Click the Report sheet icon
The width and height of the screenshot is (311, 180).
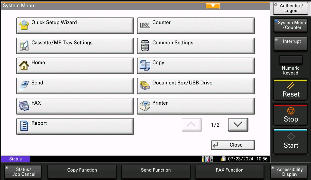24,126
